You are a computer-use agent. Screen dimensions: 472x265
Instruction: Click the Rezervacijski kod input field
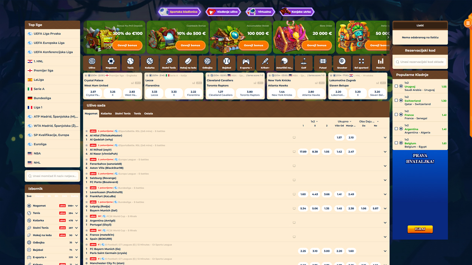coord(420,62)
